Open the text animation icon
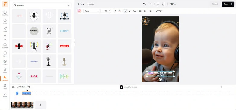Screen dimensions: 236x110 coord(151,11)
